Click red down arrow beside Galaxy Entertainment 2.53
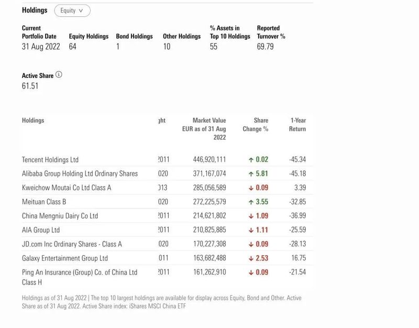Viewport: 419px width, 328px height. pos(251,258)
